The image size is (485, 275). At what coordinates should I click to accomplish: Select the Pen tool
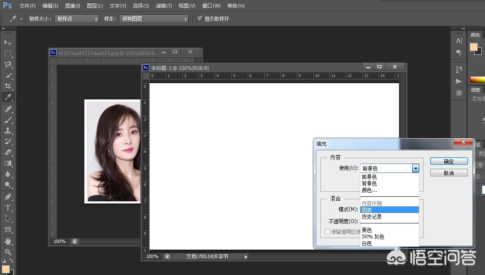8,197
